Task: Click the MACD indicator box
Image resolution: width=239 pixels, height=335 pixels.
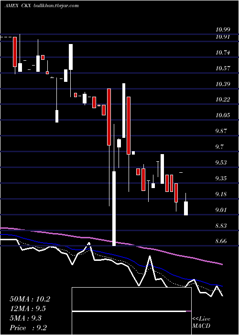Action: [131, 311]
